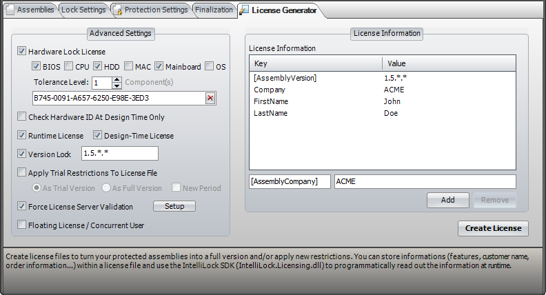The image size is (546, 295).
Task: Enable the CPU hardware lock checkbox
Action: (x=69, y=67)
